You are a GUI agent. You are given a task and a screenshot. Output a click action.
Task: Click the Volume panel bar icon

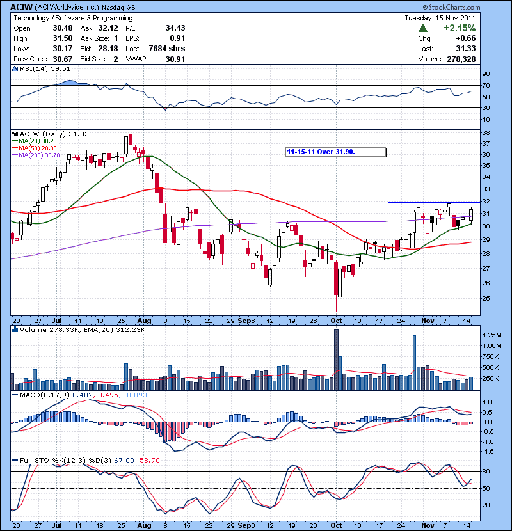[15, 329]
